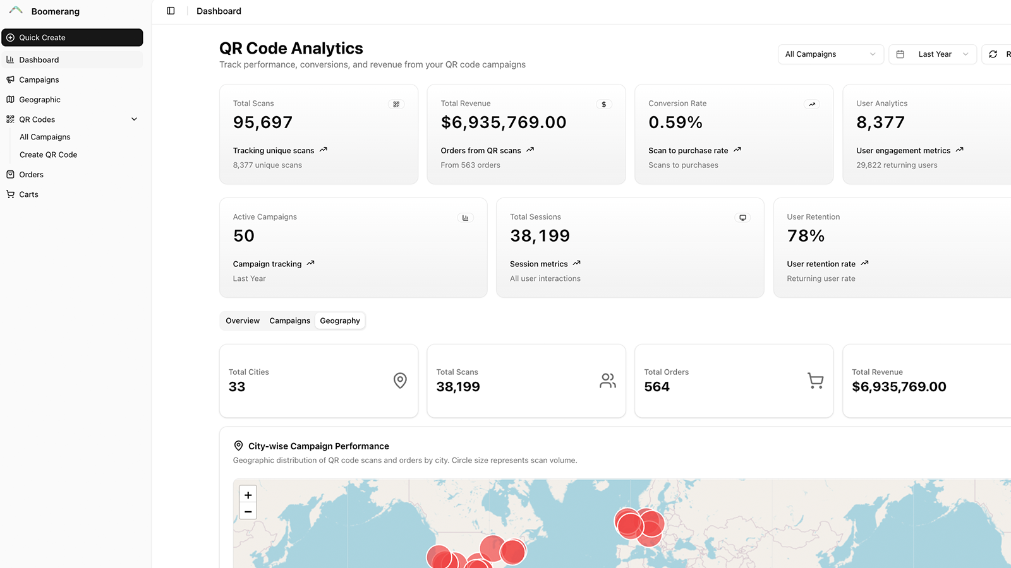This screenshot has width=1011, height=568.
Task: Open the Last Year date range selector
Action: coord(933,54)
